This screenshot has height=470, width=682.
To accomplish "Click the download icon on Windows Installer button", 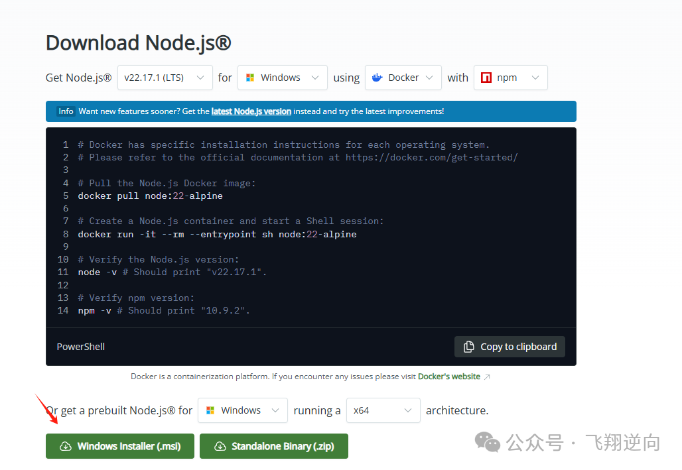I will [66, 446].
